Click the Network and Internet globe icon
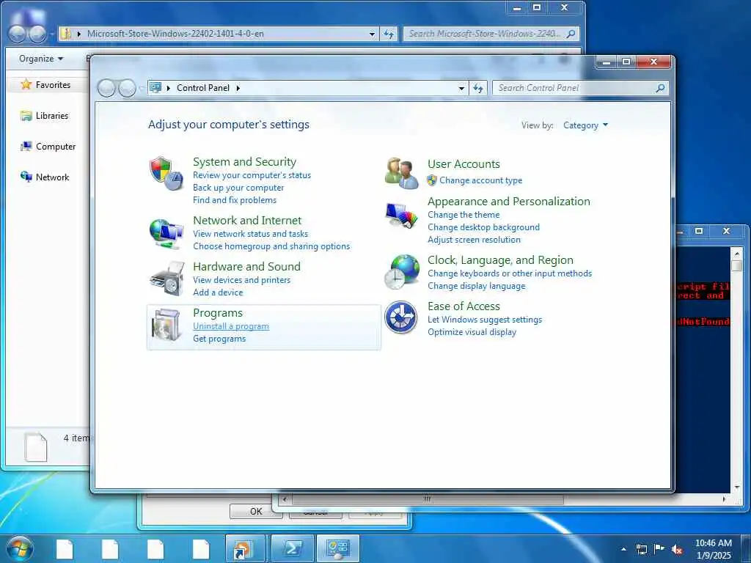This screenshot has height=563, width=751. [166, 234]
